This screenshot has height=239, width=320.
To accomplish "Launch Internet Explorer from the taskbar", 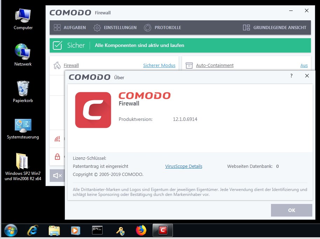I will [x=33, y=231].
